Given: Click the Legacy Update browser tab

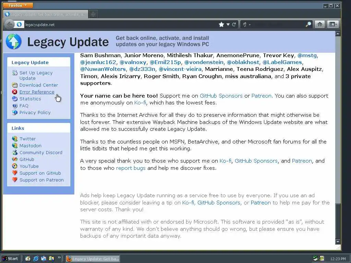Looking at the screenshot, I should point(46,14).
